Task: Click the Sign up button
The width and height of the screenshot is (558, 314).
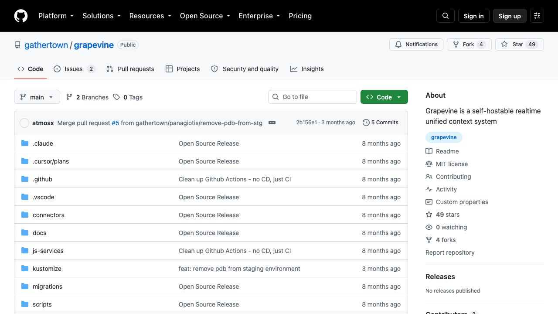Action: [x=510, y=16]
